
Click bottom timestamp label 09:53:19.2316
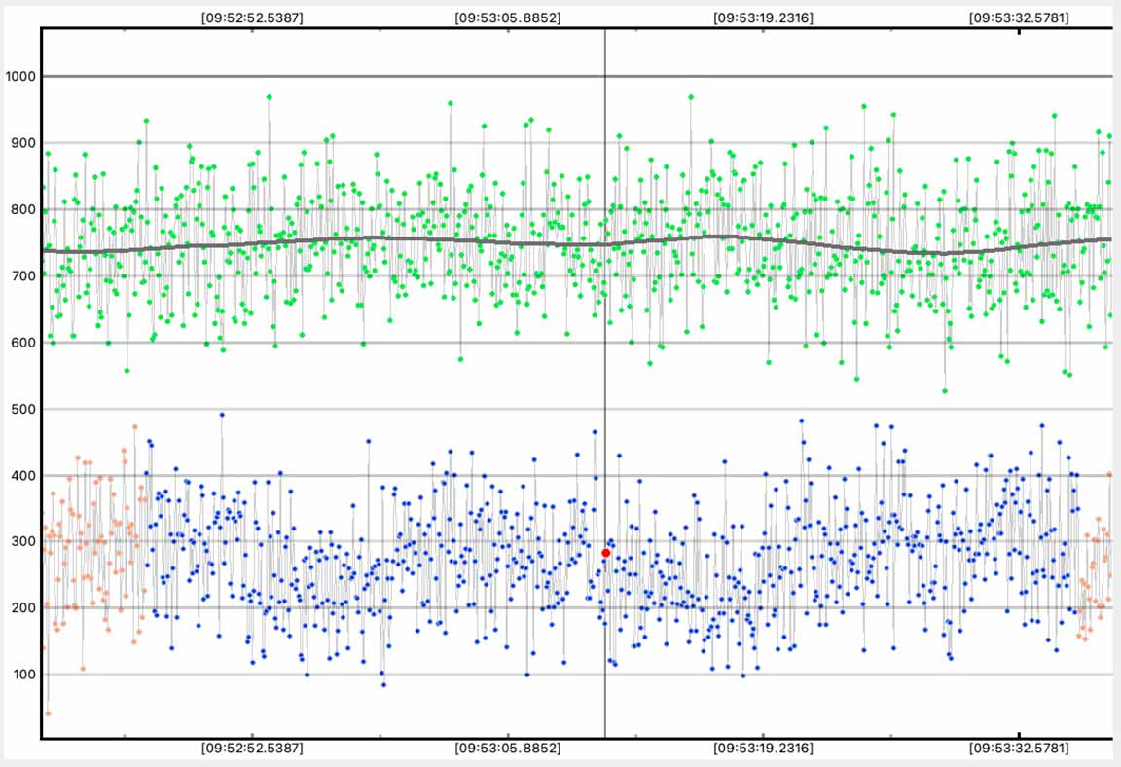click(763, 749)
